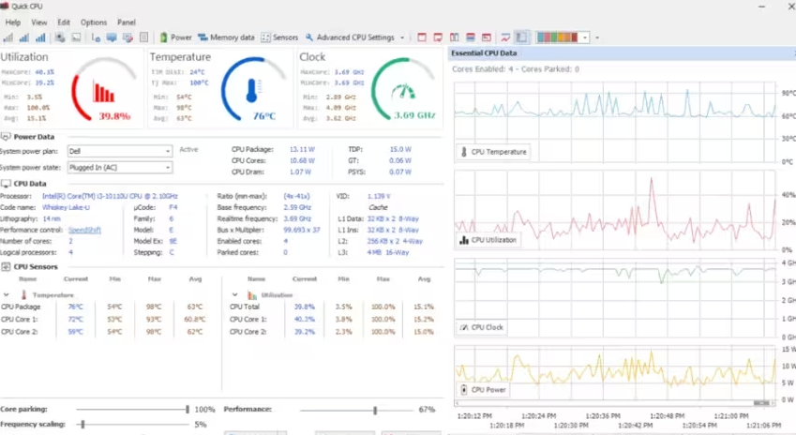
Task: Toggle the highlighted panel layout toolbar button
Action: coord(522,37)
